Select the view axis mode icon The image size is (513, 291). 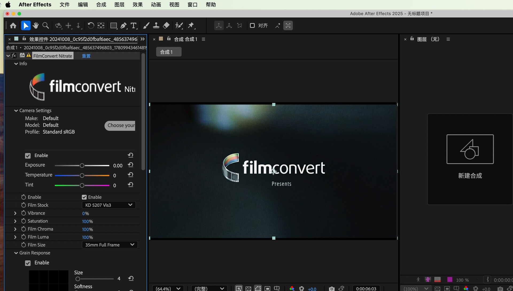239,26
